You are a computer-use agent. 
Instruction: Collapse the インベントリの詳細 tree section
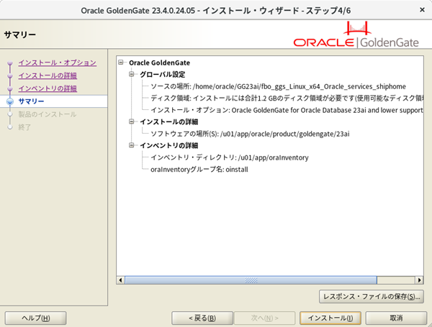click(x=132, y=145)
